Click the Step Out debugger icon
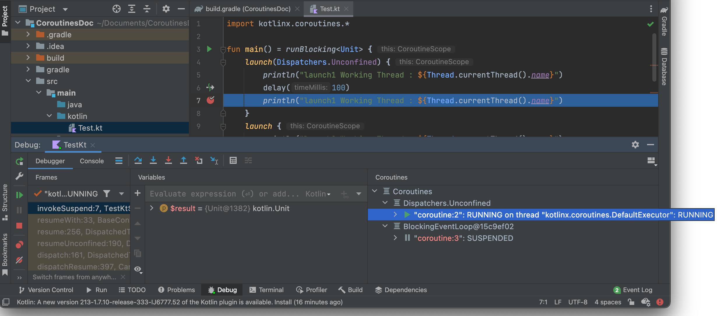Screen dimensions: 717x316 (183, 160)
